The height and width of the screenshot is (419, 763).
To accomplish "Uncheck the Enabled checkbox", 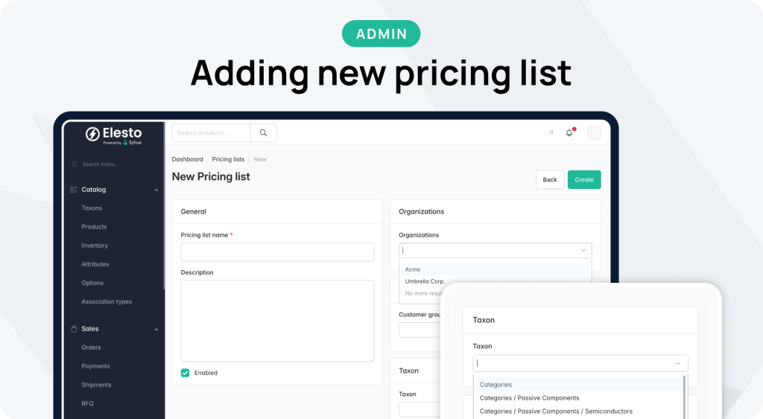I will pos(186,373).
